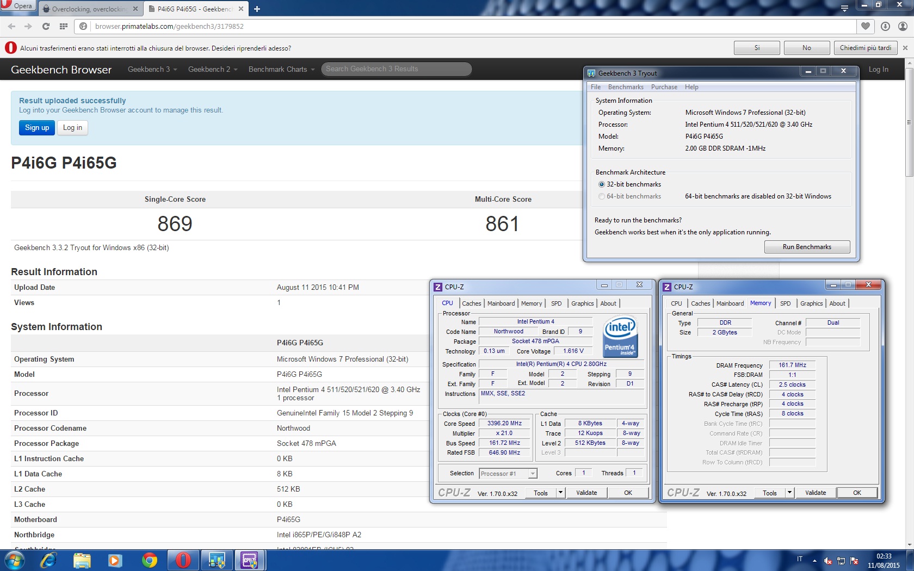The height and width of the screenshot is (571, 914).
Task: Click Log In link in page header
Action: pos(878,69)
